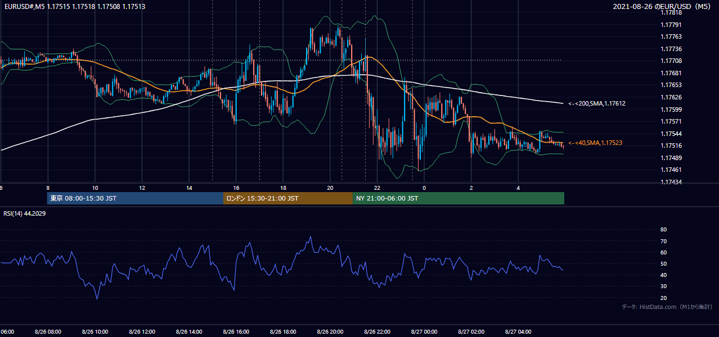Click hour label 18 under price chart

tap(284, 188)
